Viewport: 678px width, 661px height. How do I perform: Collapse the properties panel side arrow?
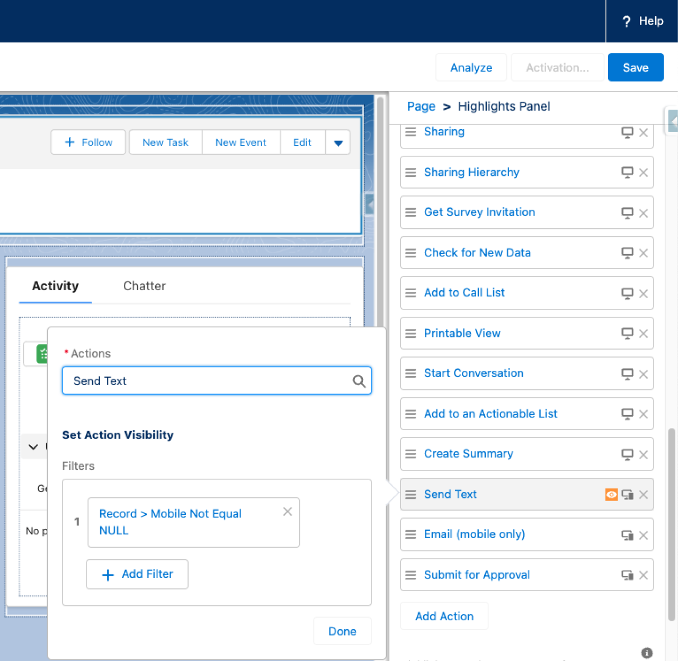click(673, 121)
